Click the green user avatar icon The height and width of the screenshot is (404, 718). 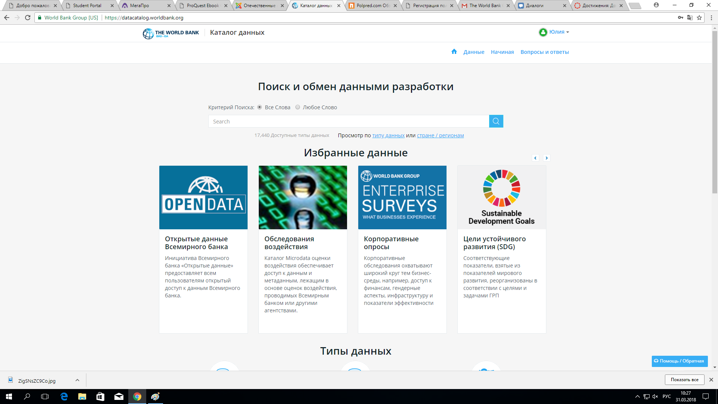coord(543,32)
